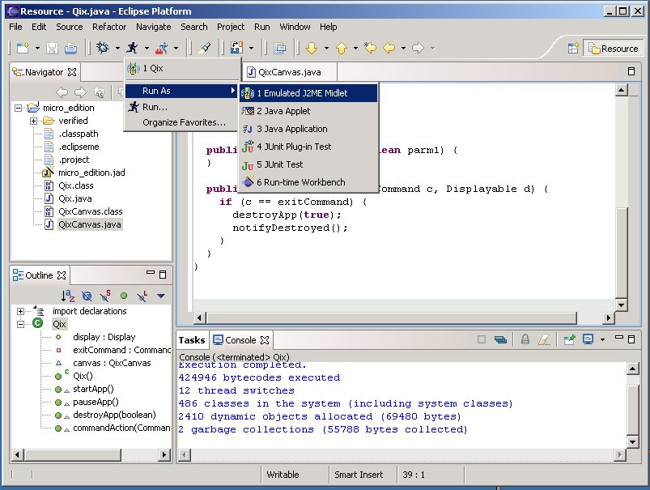Toggle Hide Local Types in Outline

142,296
